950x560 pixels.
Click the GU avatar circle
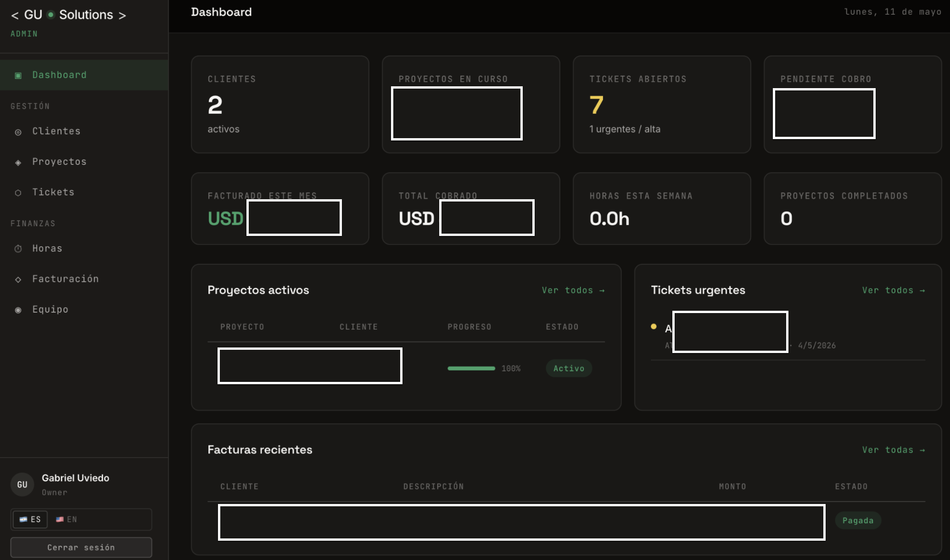click(22, 485)
